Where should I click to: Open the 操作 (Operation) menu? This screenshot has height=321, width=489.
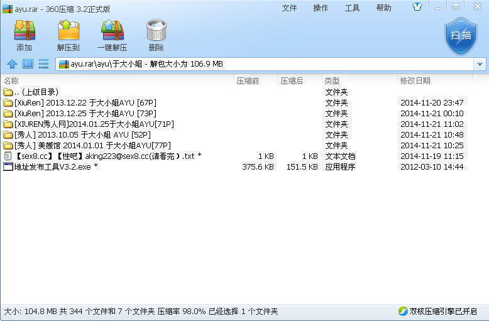[x=321, y=8]
